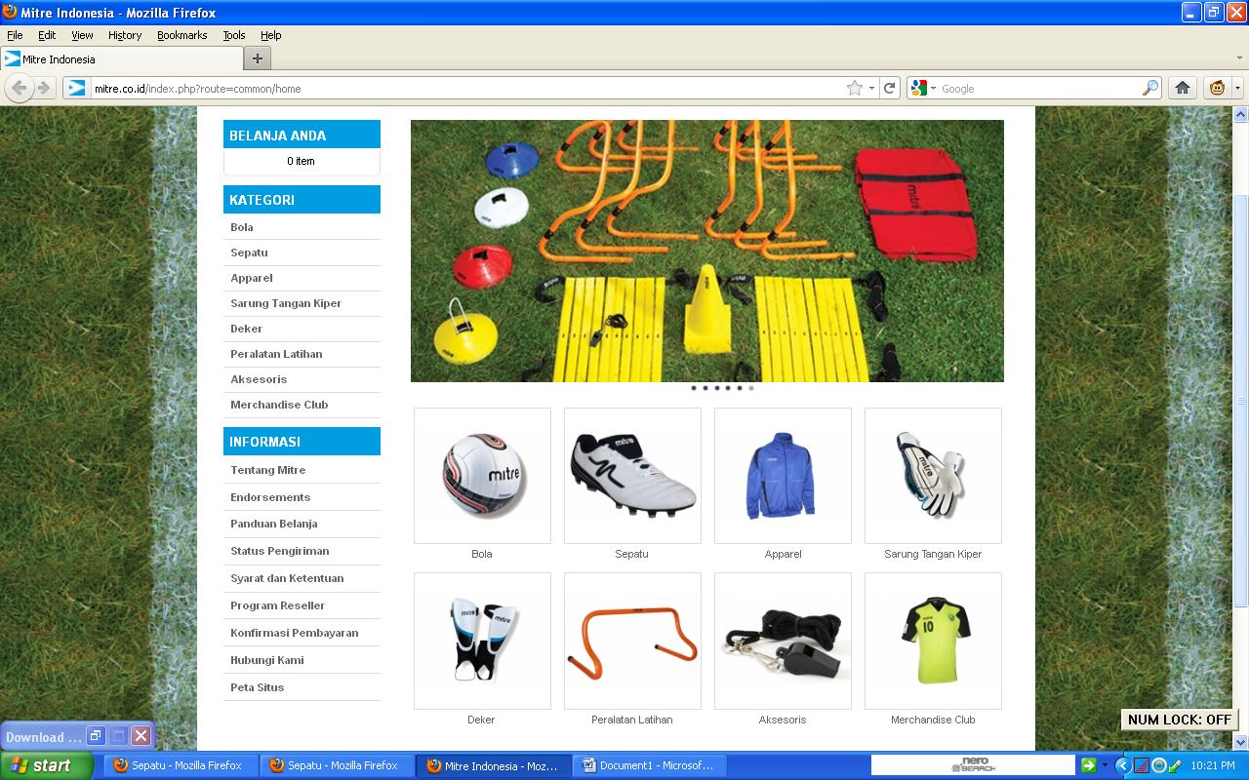
Task: Open Bola in the Kategori sidebar
Action: (x=242, y=227)
